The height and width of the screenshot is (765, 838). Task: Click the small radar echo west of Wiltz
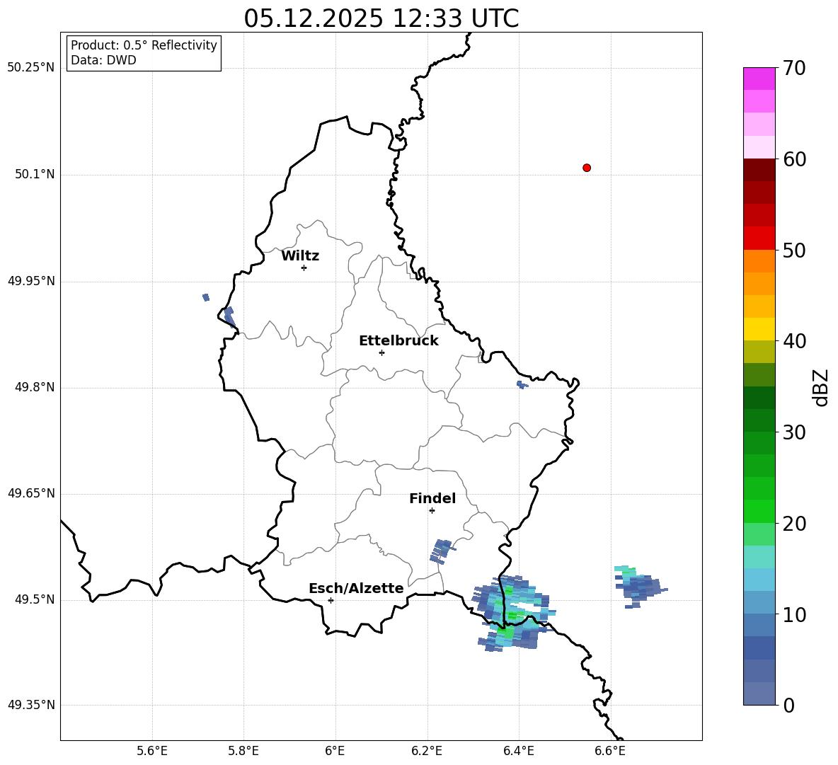[206, 297]
